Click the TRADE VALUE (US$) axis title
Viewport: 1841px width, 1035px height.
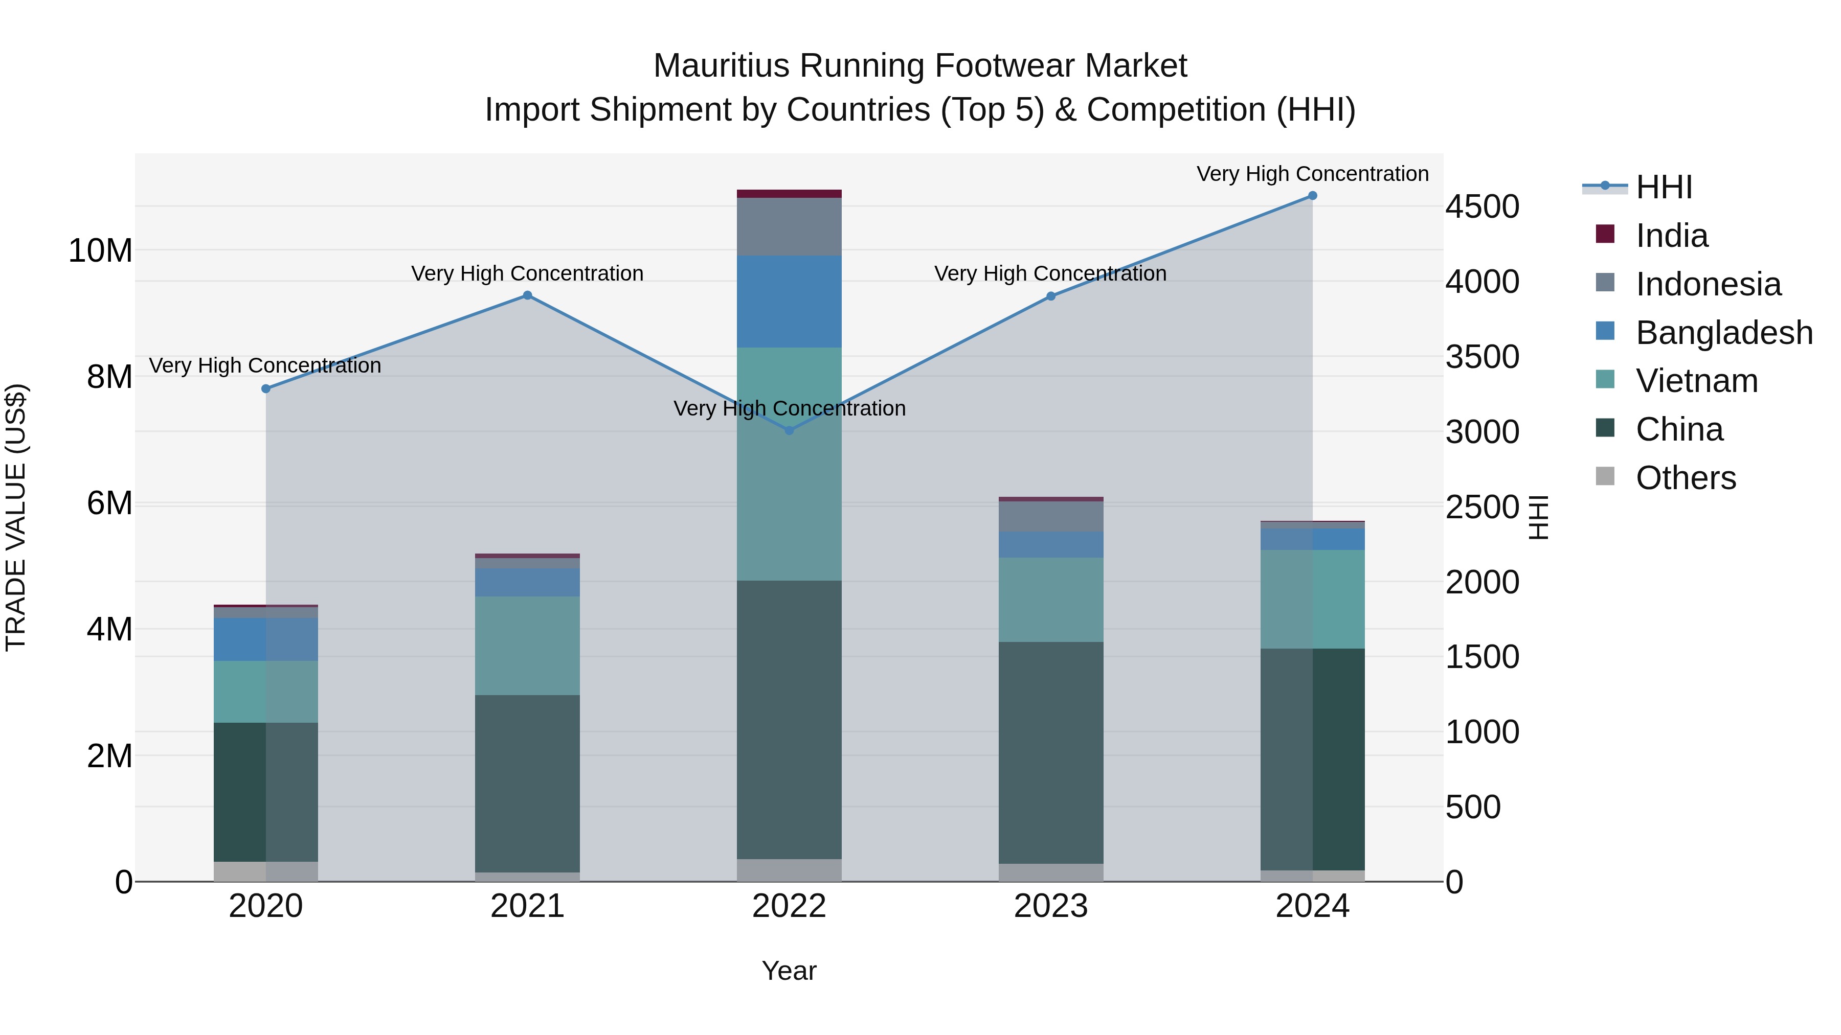point(16,517)
